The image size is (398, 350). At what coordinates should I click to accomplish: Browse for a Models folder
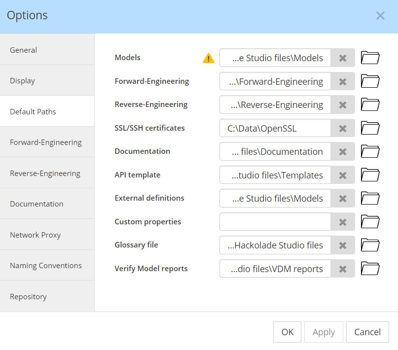pos(370,58)
